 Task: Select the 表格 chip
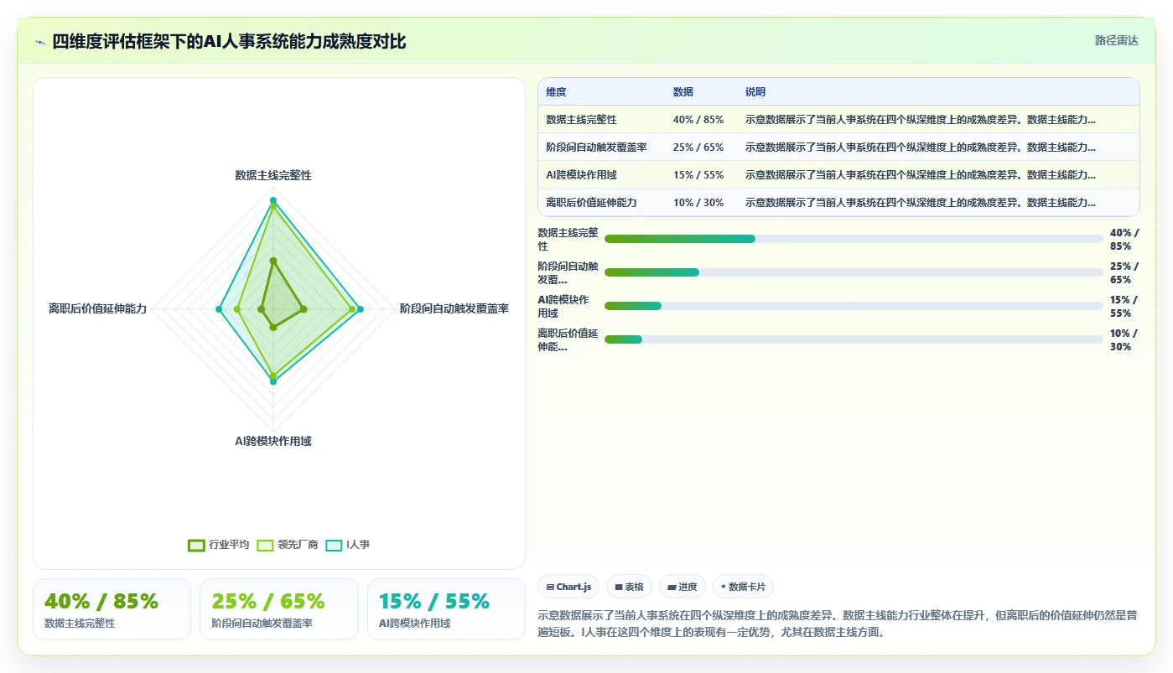629,587
